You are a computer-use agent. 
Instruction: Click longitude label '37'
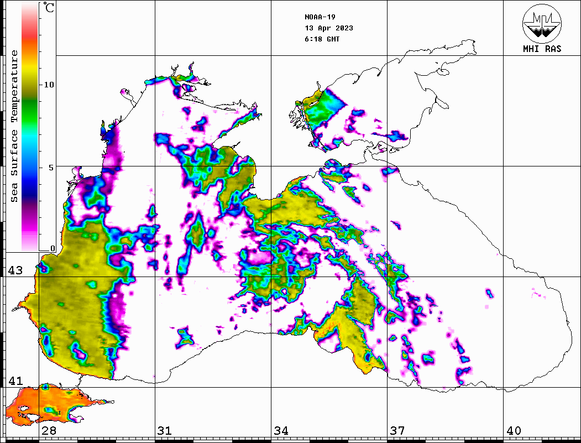click(397, 431)
